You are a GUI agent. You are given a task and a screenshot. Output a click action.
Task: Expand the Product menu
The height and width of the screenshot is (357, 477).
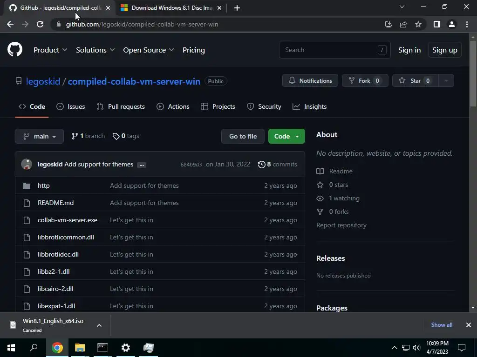(x=50, y=50)
